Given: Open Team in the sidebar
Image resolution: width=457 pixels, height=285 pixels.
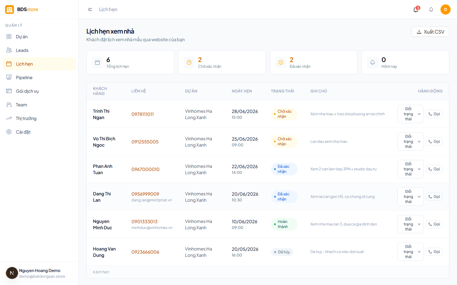Looking at the screenshot, I should coord(39,105).
